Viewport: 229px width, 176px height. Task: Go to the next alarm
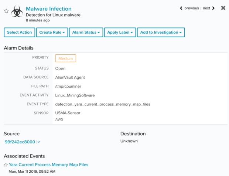coord(209,8)
